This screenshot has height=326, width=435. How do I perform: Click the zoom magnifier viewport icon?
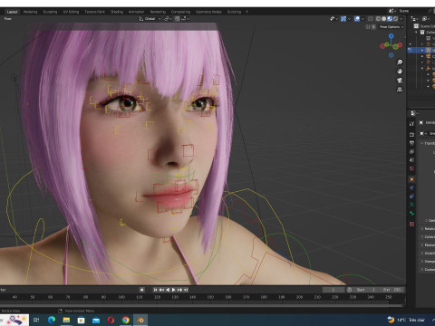[x=400, y=62]
